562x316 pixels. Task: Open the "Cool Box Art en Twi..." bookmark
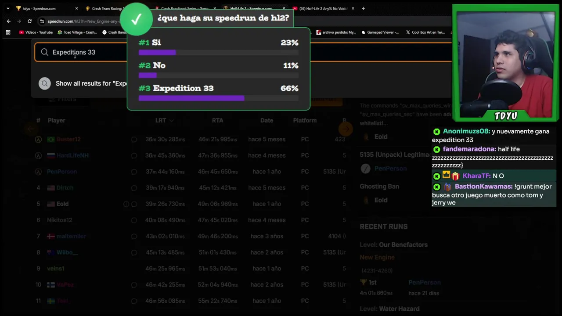tap(425, 32)
